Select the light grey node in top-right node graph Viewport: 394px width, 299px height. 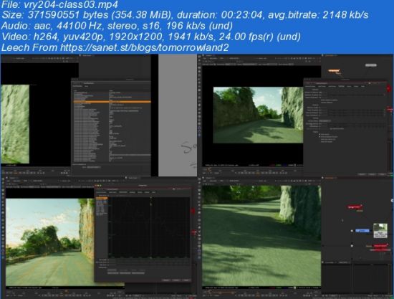click(x=370, y=65)
